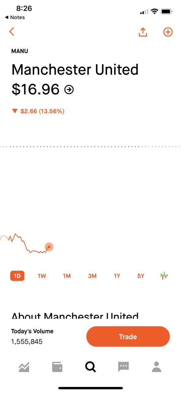Tap the back chevron arrow
181x393 pixels.
(x=12, y=32)
